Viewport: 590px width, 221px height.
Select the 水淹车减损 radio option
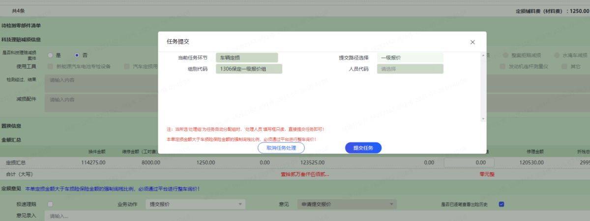pos(557,55)
